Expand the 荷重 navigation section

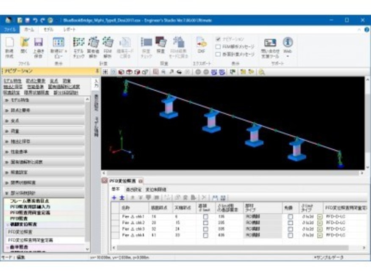pos(44,131)
